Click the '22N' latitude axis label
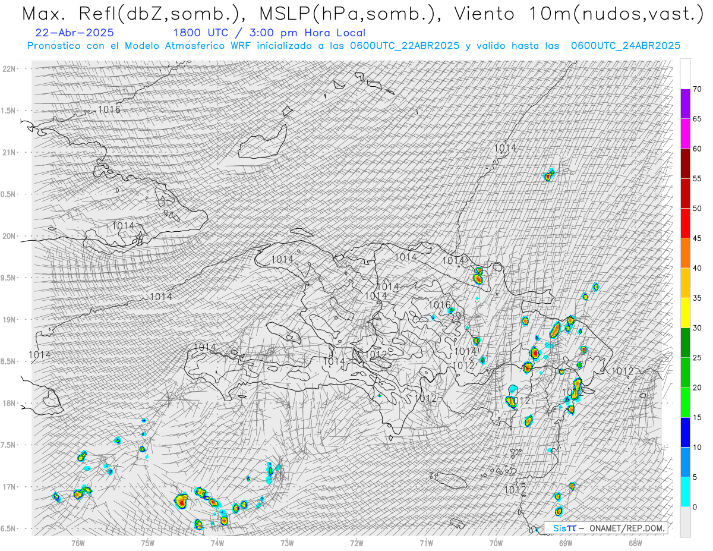The width and height of the screenshot is (713, 551). pyautogui.click(x=9, y=69)
